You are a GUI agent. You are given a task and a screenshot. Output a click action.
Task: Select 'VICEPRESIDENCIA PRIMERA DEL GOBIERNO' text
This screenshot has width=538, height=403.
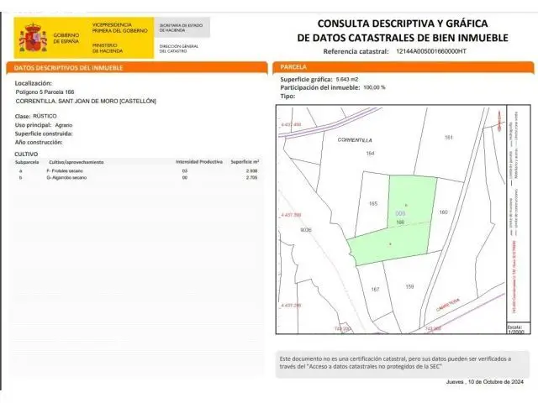pos(119,28)
